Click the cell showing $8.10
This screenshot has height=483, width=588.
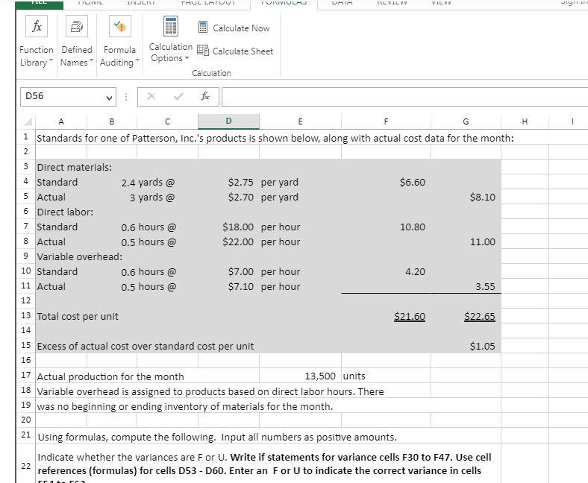tap(466, 197)
